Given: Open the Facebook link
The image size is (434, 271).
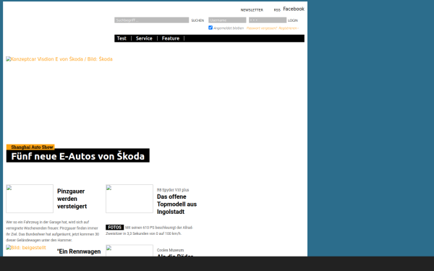Looking at the screenshot, I should pyautogui.click(x=294, y=9).
